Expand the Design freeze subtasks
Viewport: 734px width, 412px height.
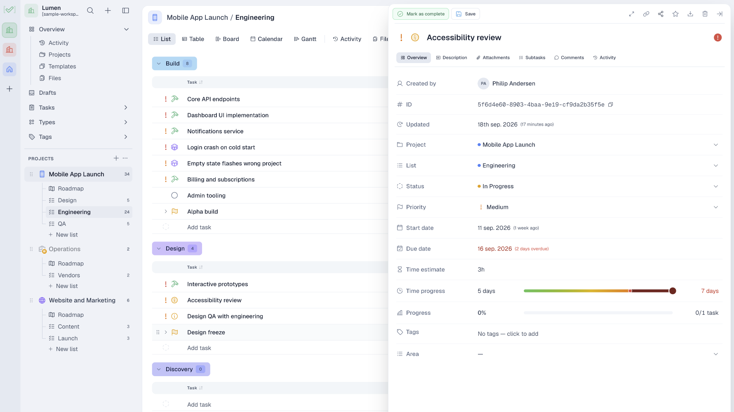(166, 332)
